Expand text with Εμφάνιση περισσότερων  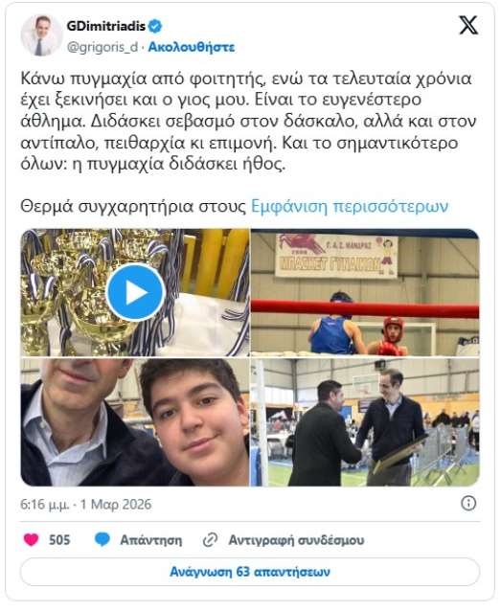point(350,207)
